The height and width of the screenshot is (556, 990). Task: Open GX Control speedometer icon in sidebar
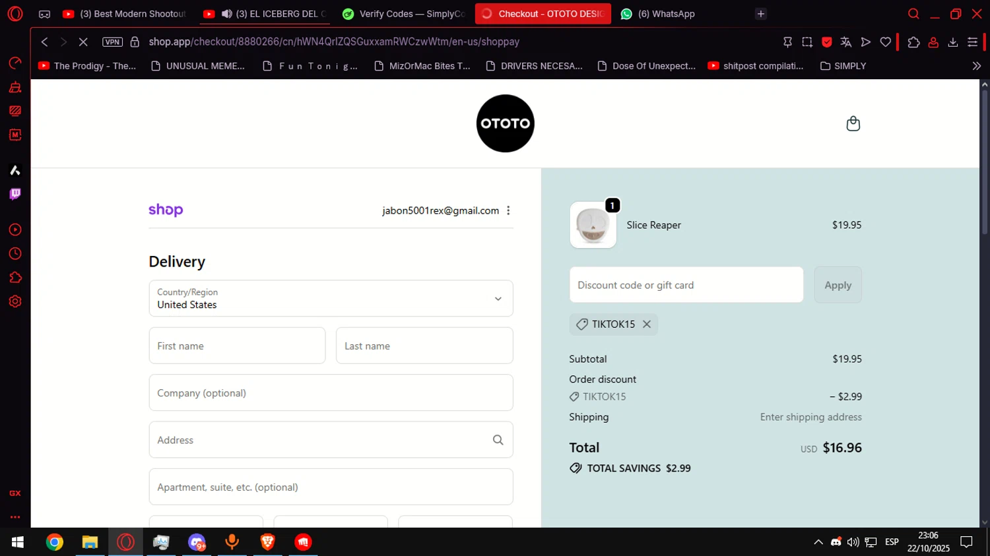pyautogui.click(x=15, y=63)
